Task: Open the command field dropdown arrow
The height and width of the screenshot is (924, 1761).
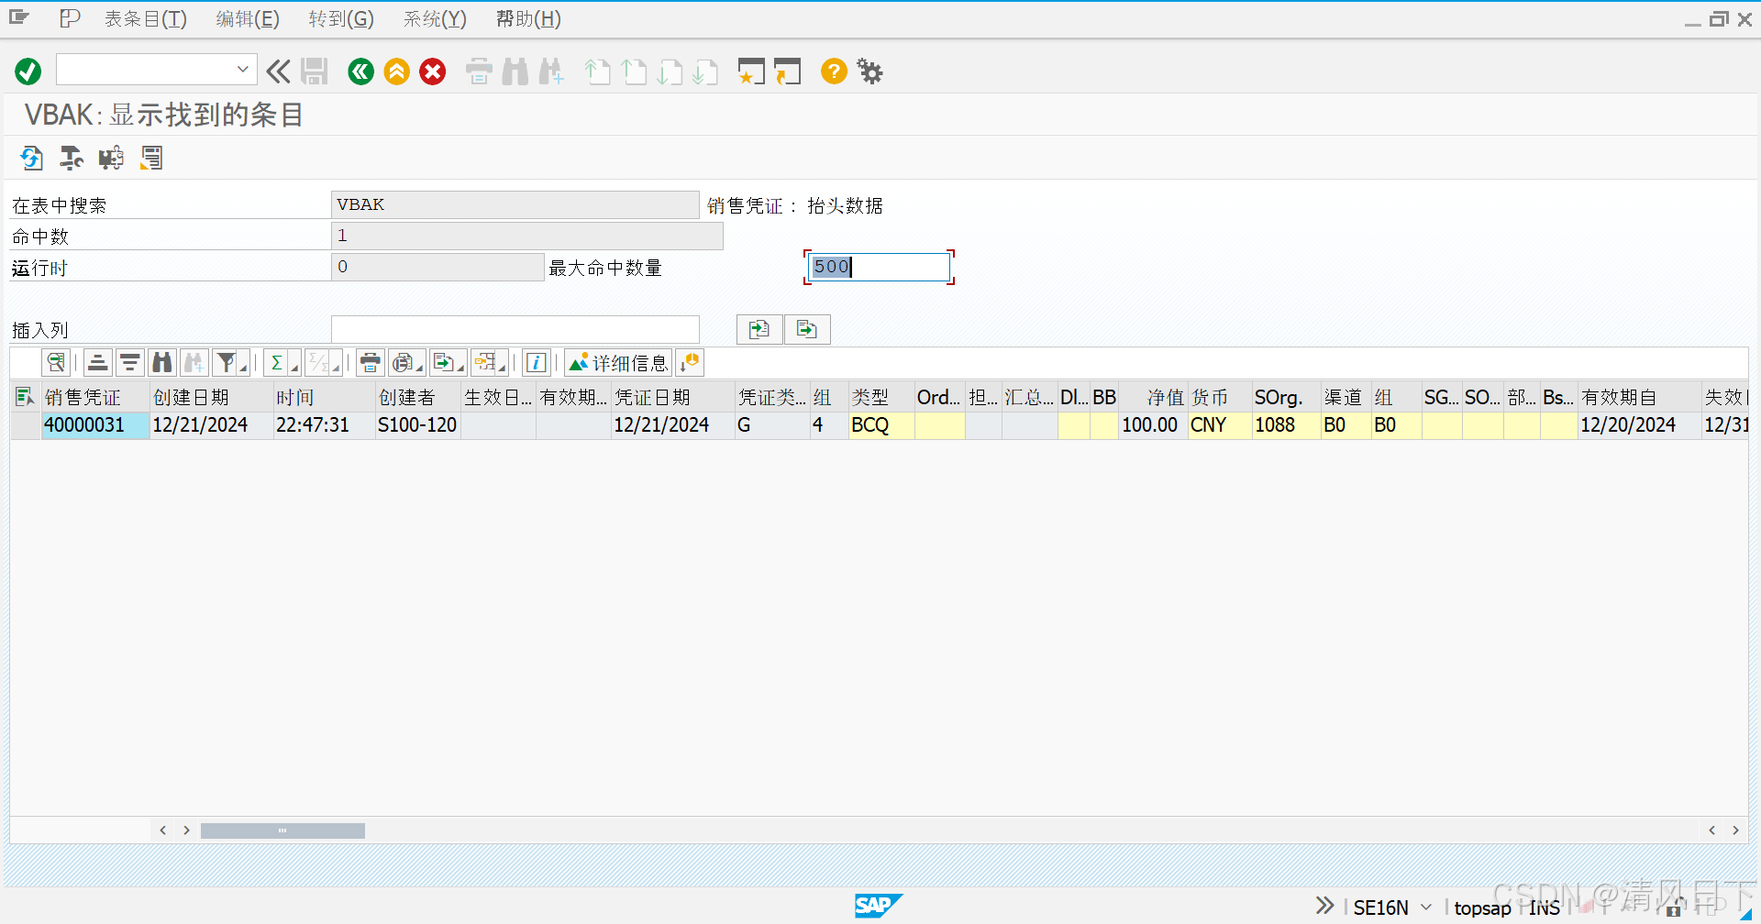Action: click(241, 69)
